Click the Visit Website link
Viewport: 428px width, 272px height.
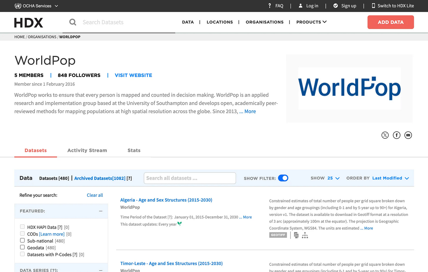point(133,75)
